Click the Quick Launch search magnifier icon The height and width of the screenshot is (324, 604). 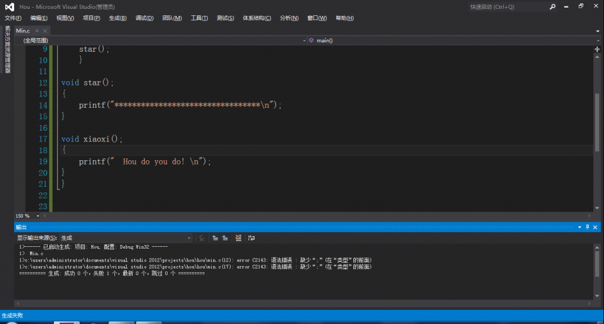click(553, 7)
